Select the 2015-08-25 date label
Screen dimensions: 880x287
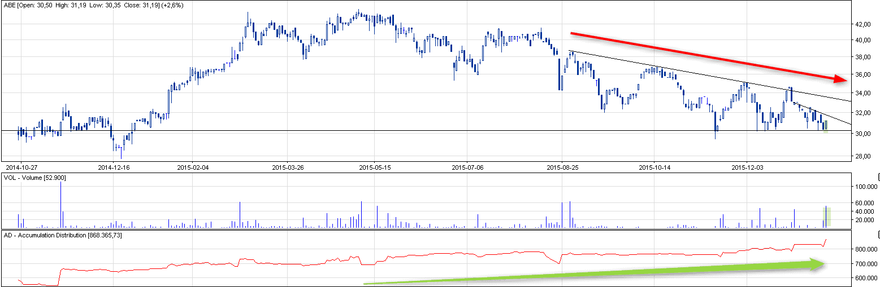562,167
